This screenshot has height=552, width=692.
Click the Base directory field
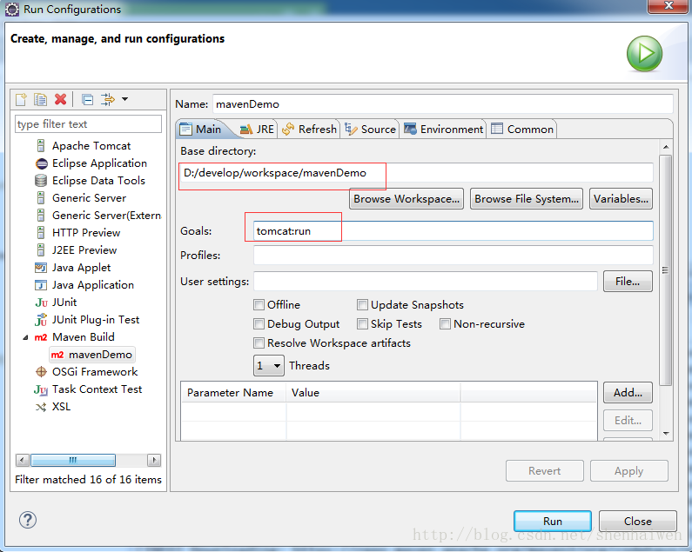pyautogui.click(x=416, y=173)
